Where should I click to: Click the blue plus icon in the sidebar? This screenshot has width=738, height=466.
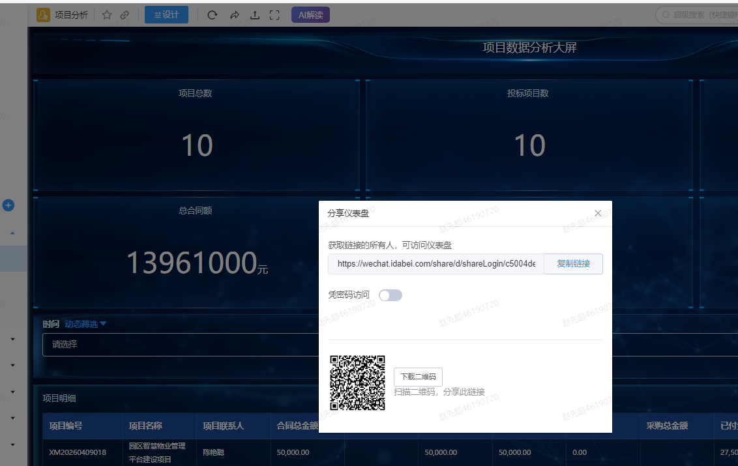(x=8, y=205)
